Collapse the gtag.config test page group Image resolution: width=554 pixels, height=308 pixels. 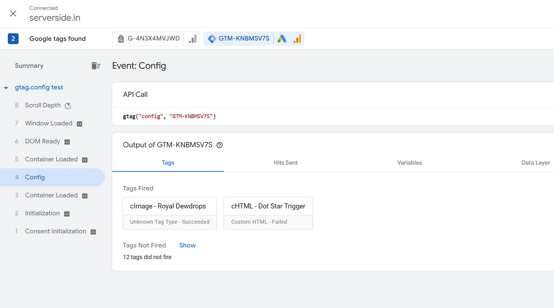[6, 88]
